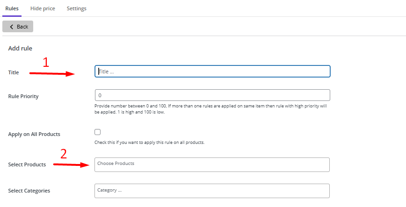Select the Apply on All Products label
This screenshot has width=406, height=207.
pyautogui.click(x=34, y=134)
